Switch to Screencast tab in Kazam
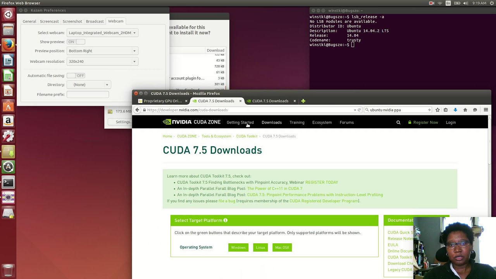Viewport: 496px width, 279px height. [x=49, y=21]
